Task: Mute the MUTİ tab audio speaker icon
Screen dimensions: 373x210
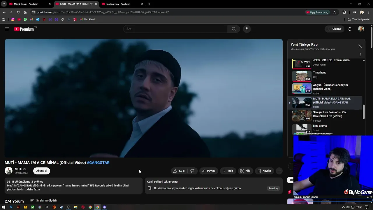Action: click(92, 4)
